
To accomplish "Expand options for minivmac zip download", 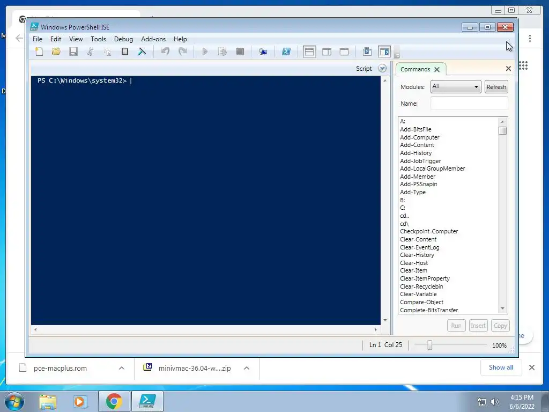I will point(247,368).
